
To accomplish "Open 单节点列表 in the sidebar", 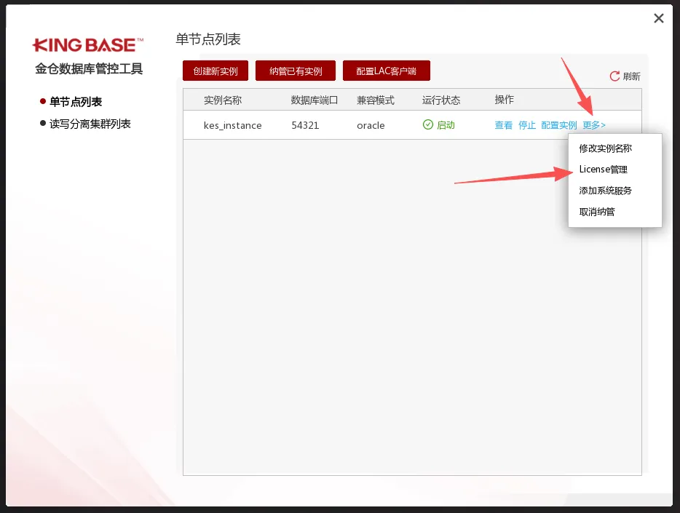I will tap(76, 102).
